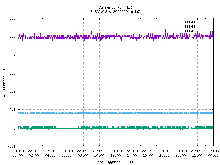Click the '221013 00:00' time tick label
This screenshot has height=165, width=220.
pos(18,153)
